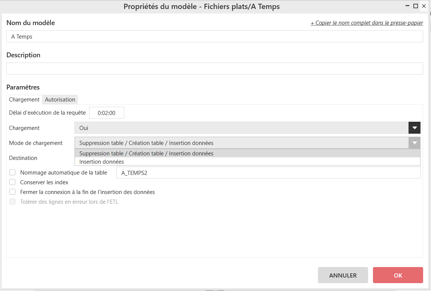The height and width of the screenshot is (291, 431).
Task: Collapse the Mode de chargement dropdown arrow
Action: [x=414, y=143]
